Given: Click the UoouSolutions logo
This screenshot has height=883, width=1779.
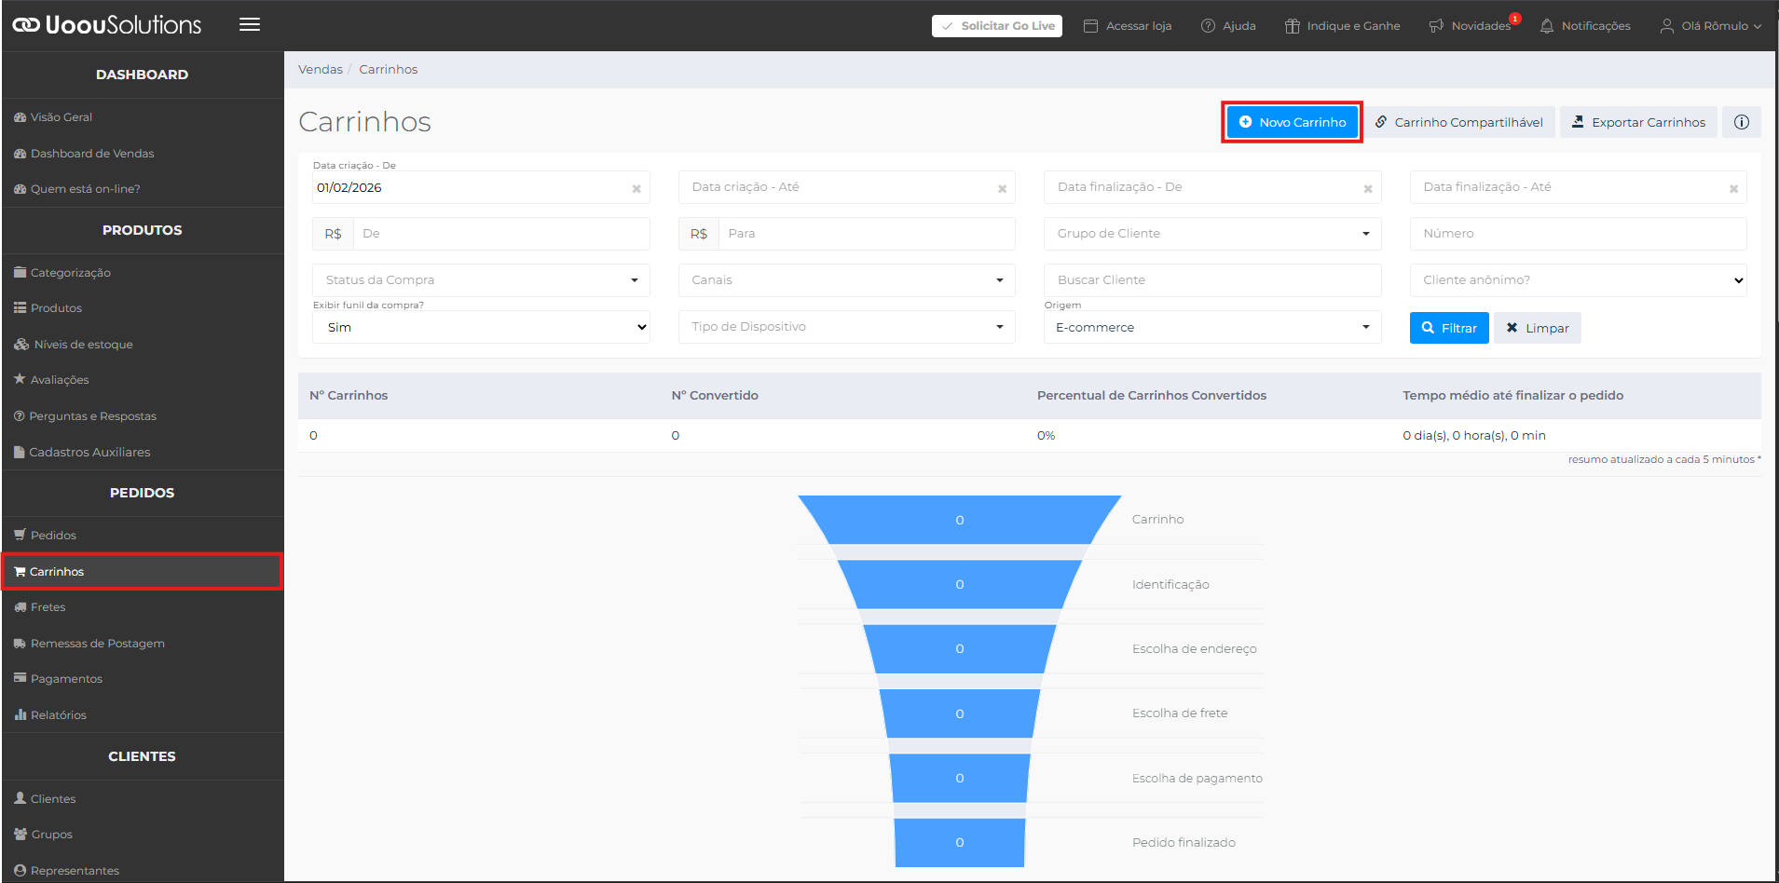Looking at the screenshot, I should click(x=106, y=25).
